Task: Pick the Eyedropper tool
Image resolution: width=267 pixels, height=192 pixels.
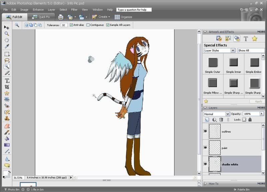Action: [x=7, y=46]
